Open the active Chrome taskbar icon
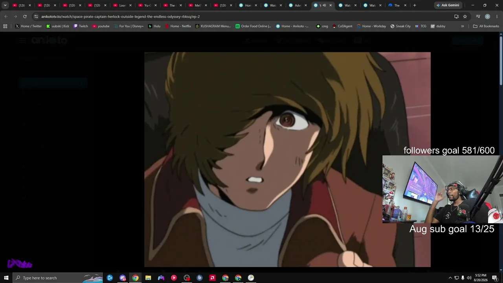The width and height of the screenshot is (503, 283). (135, 278)
